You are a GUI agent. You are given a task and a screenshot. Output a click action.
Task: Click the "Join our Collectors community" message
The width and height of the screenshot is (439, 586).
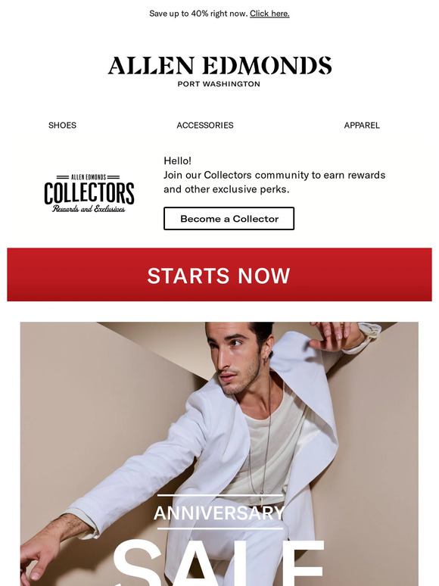tap(275, 182)
